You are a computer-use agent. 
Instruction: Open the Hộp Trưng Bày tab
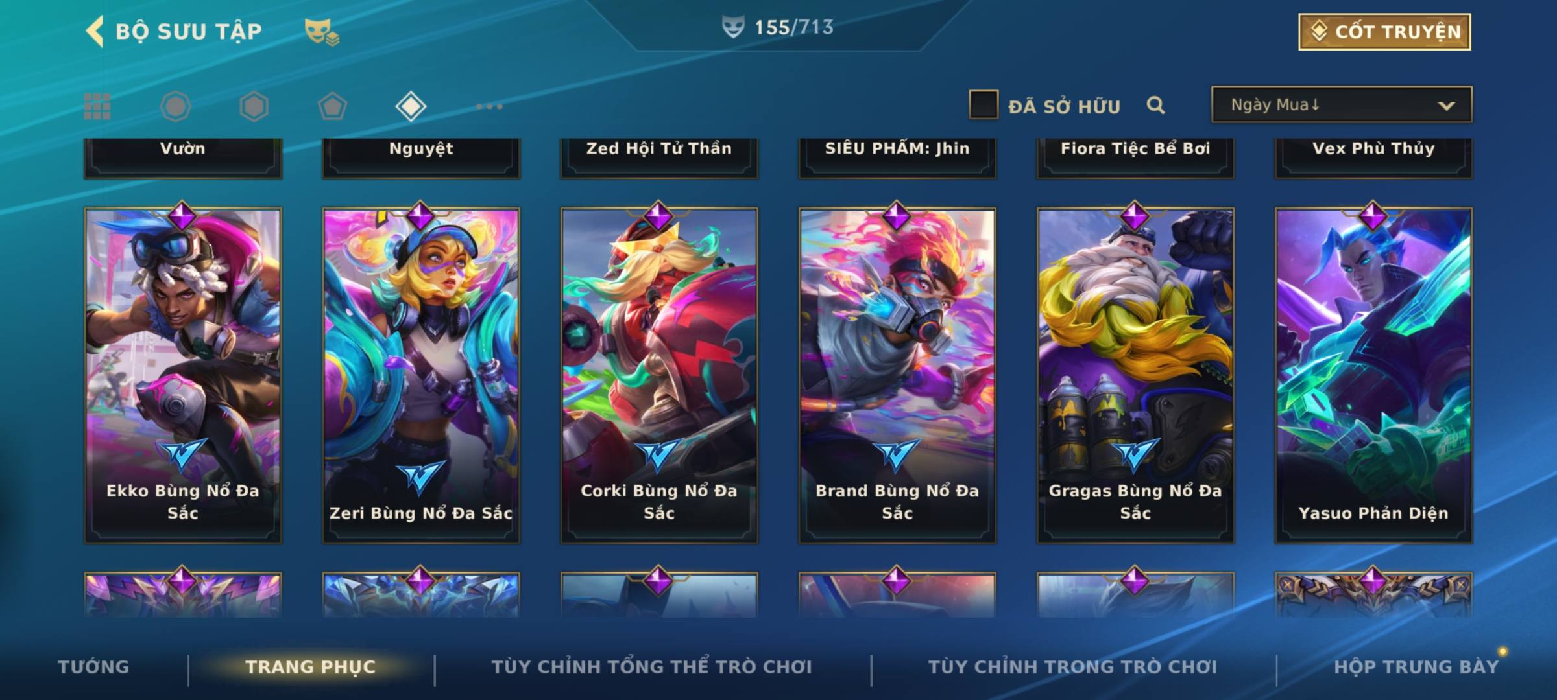tap(1416, 666)
